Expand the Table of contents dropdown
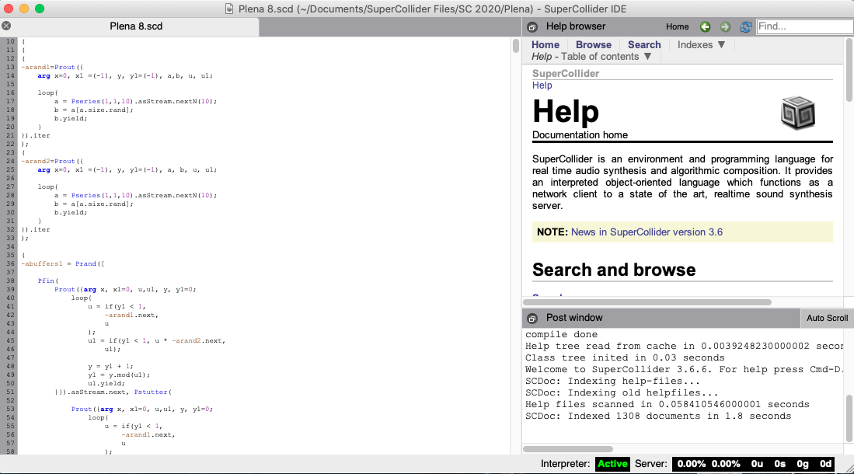This screenshot has height=474, width=854. coord(591,57)
